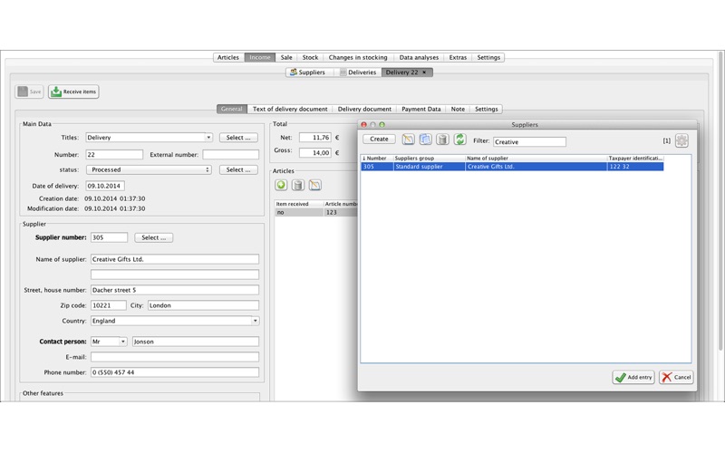Open the gear settings icon in Suppliers window
Viewport: 725px width, 453px height.
click(681, 140)
